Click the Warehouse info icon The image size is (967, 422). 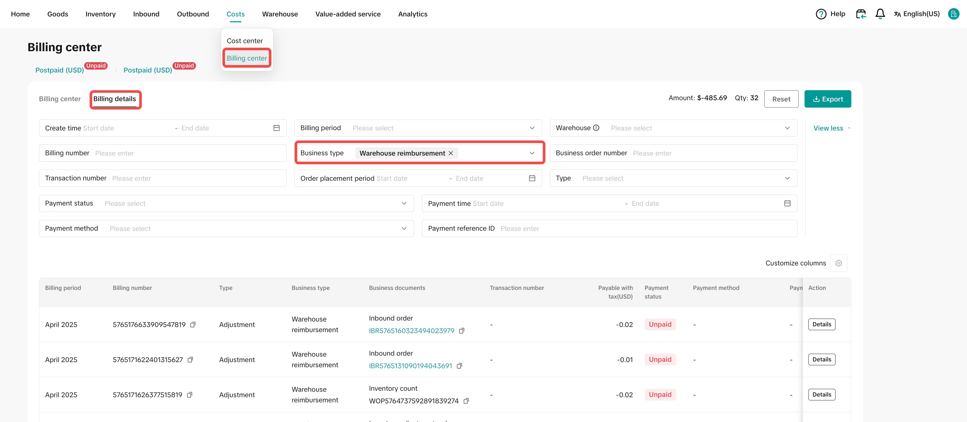coord(596,128)
